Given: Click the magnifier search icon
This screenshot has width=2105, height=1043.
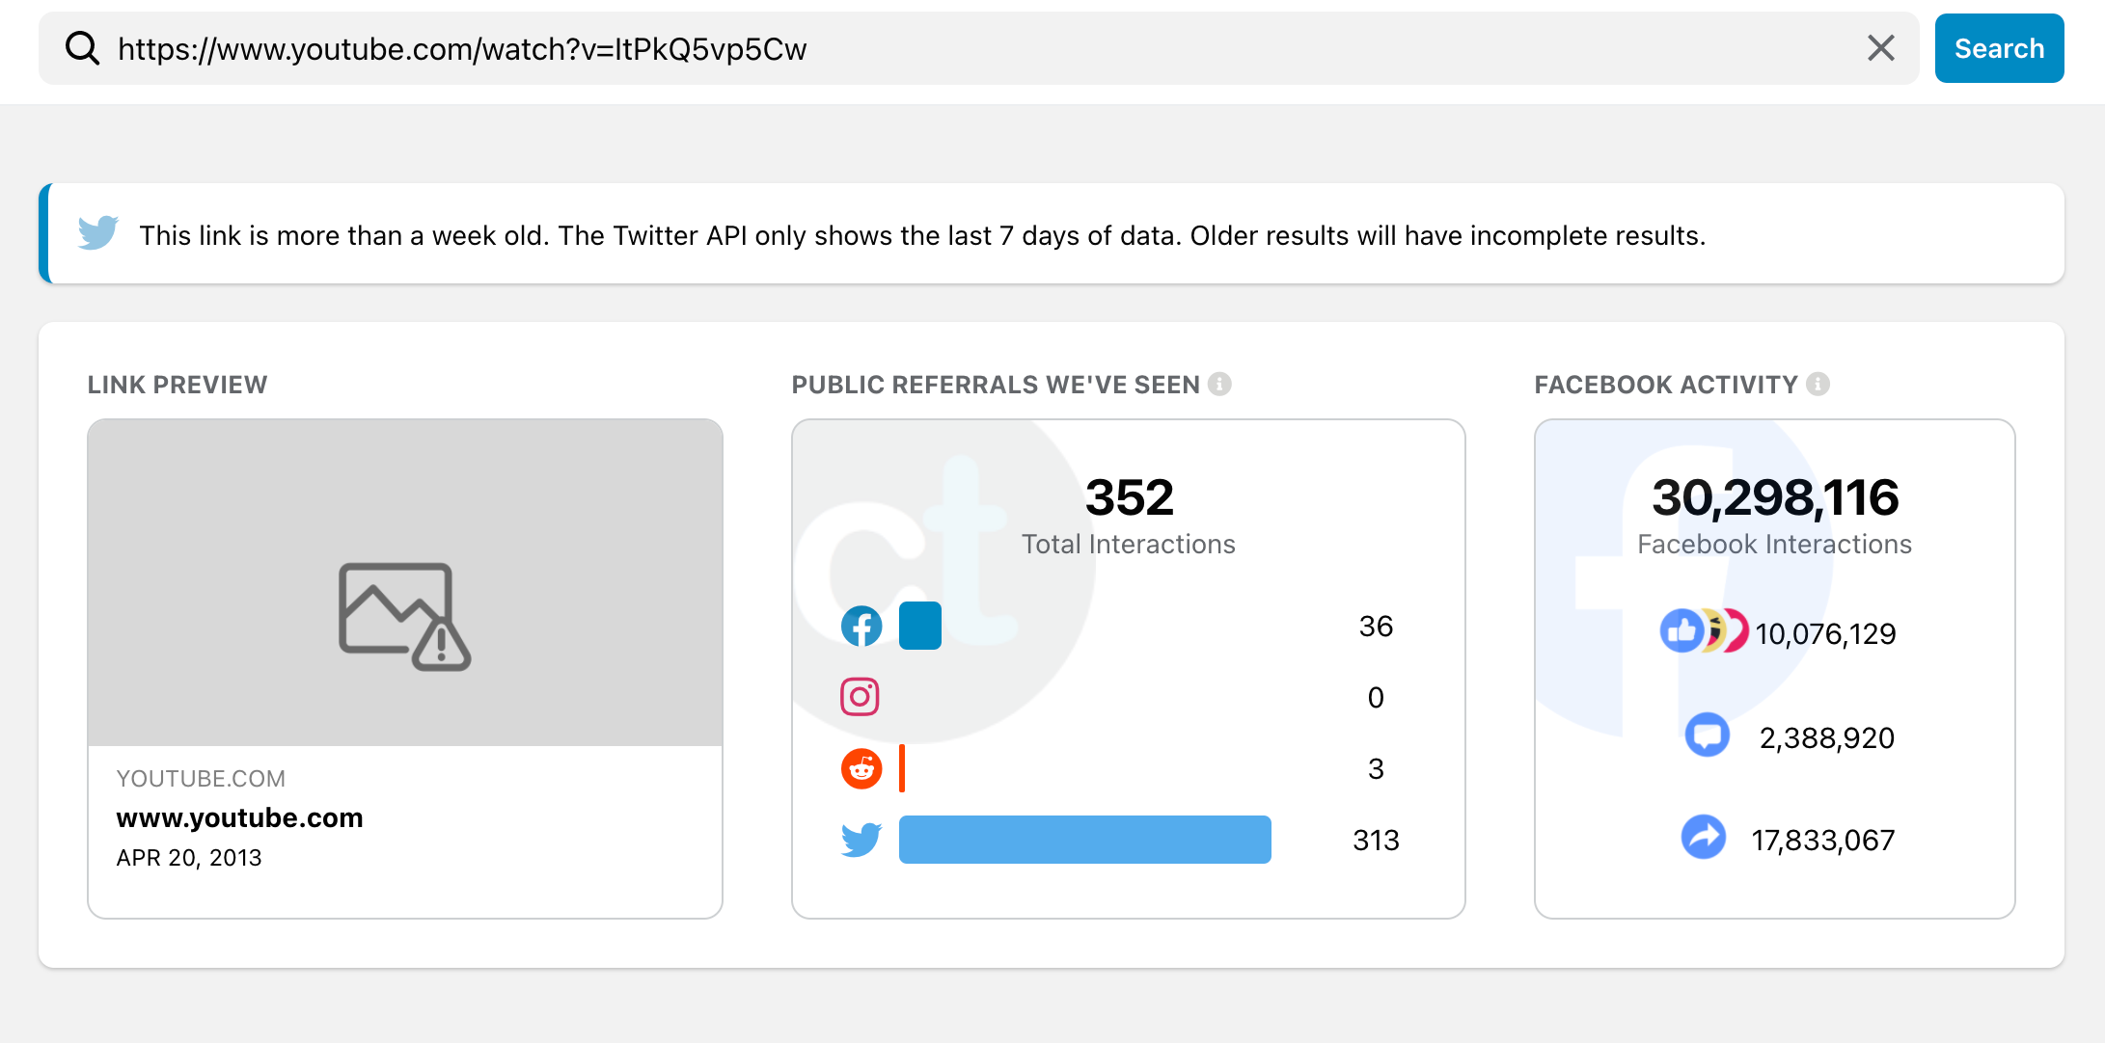Looking at the screenshot, I should click(x=83, y=48).
